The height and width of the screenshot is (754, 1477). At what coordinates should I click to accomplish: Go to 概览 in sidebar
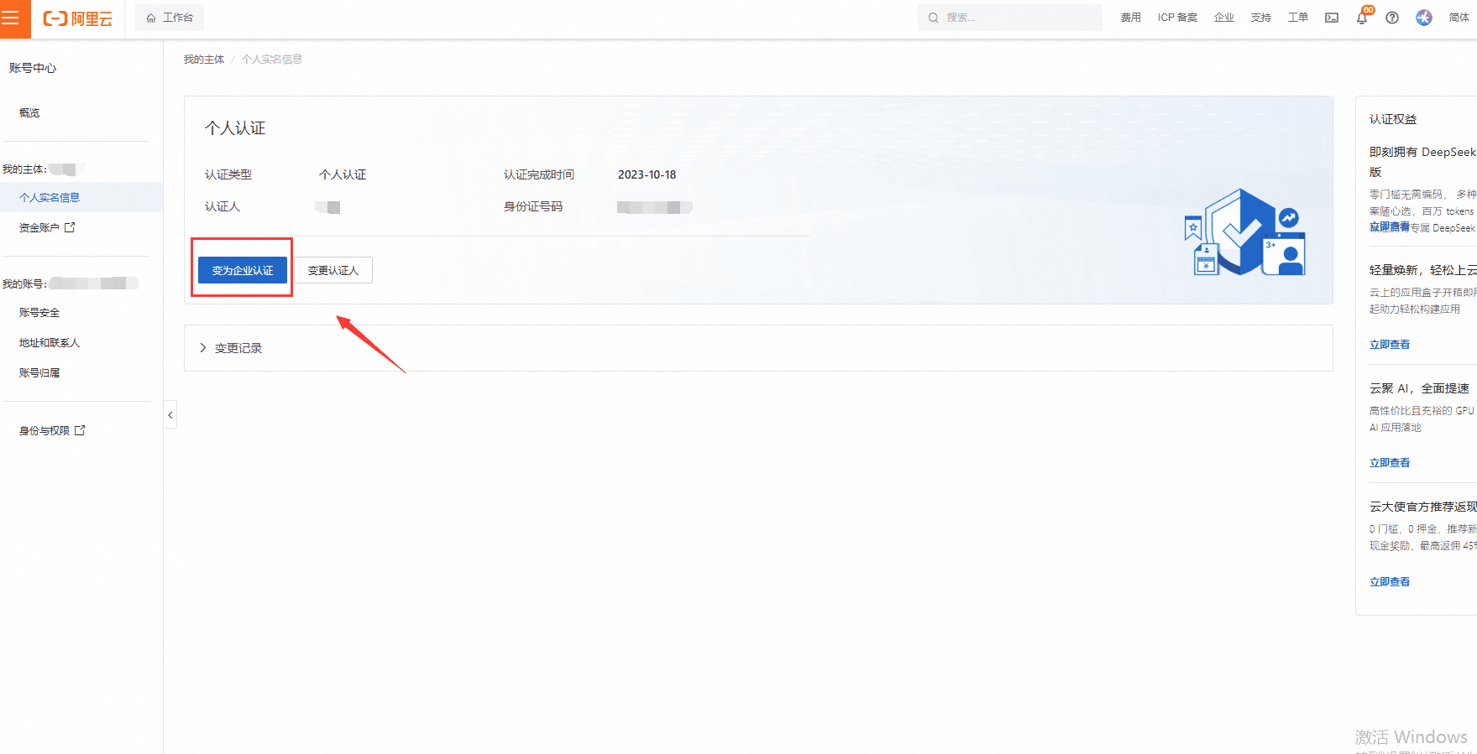(29, 113)
